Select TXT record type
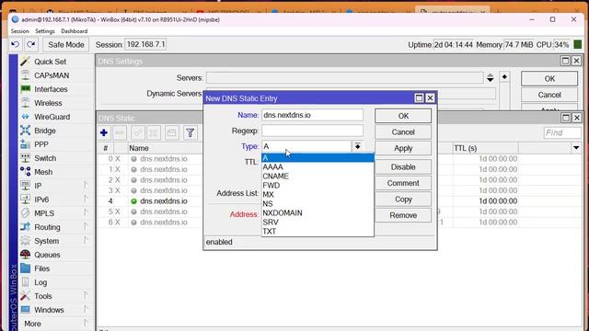 [318, 231]
